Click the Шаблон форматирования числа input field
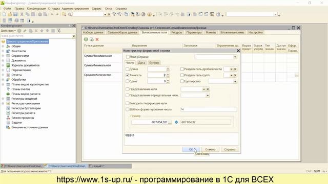The height and width of the screenshot is (184, 328). 209,109
